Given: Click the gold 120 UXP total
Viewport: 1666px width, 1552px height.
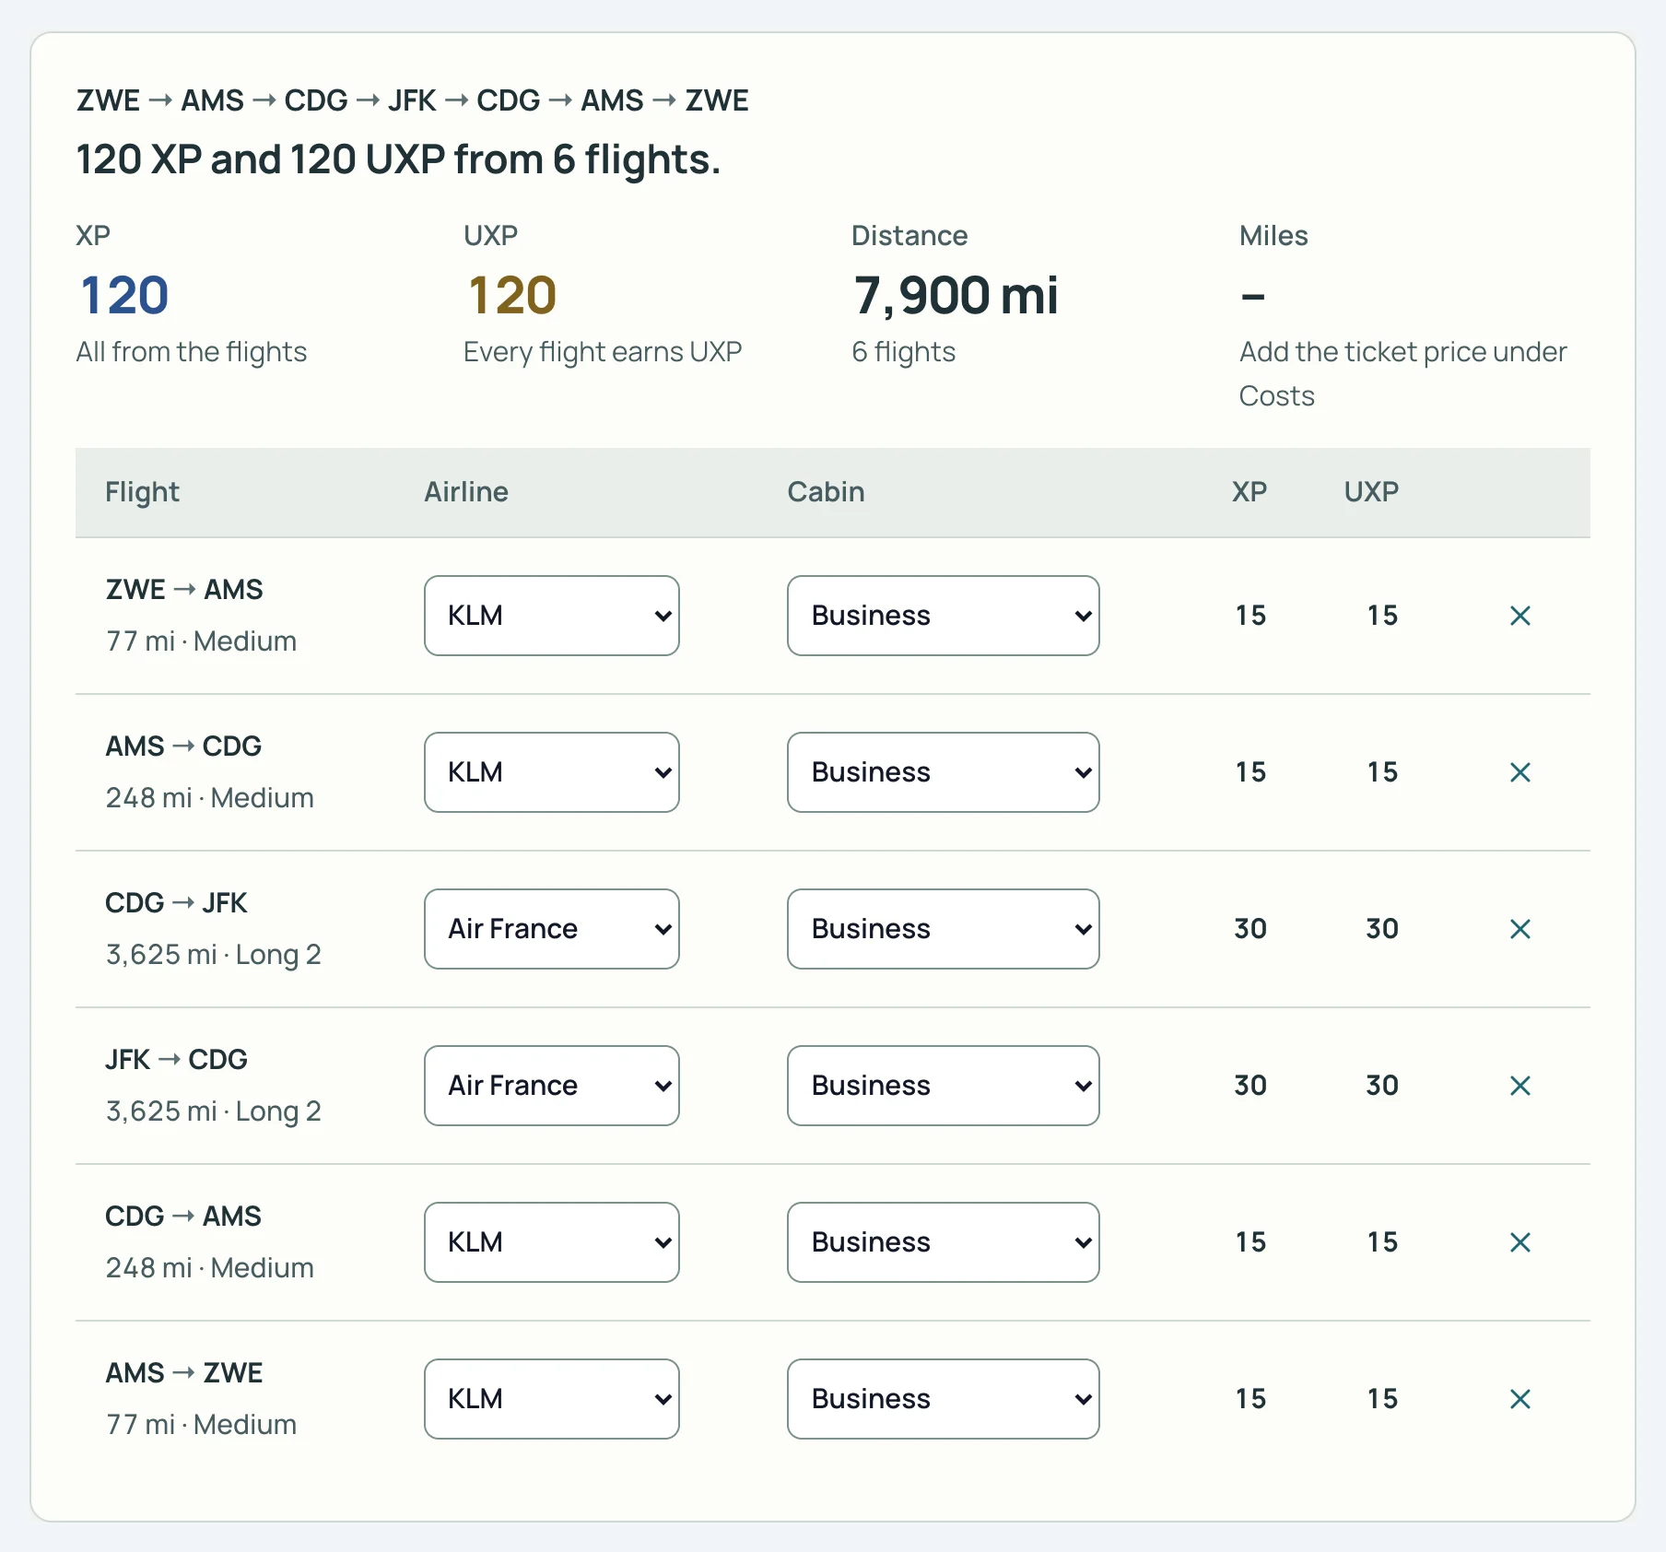Looking at the screenshot, I should tap(512, 296).
